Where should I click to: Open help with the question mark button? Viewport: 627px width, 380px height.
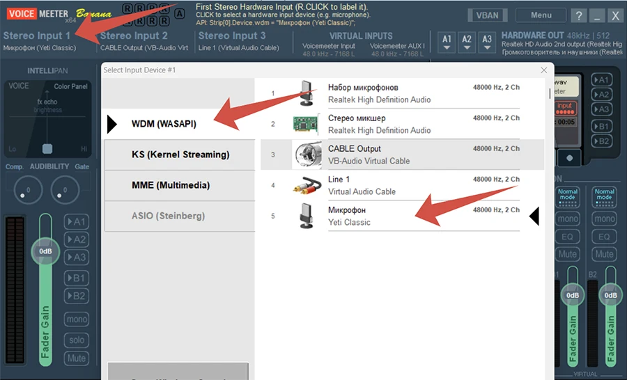click(578, 16)
